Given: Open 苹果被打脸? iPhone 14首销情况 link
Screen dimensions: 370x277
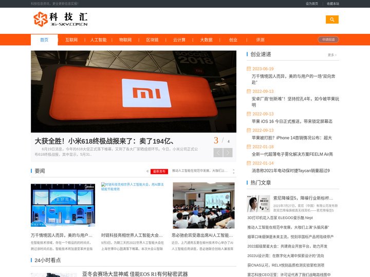Looking at the screenshot, I should coord(292,138).
